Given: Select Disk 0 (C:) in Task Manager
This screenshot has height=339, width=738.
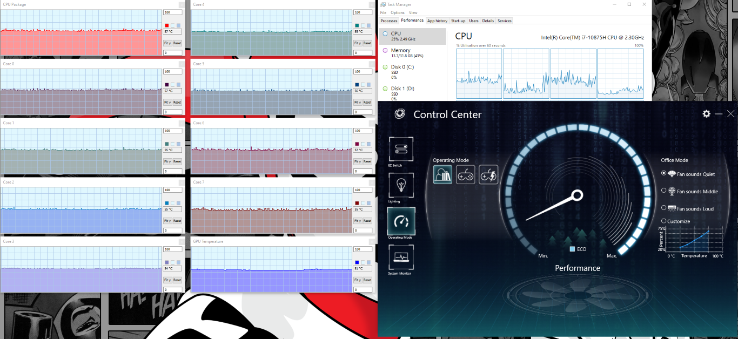Looking at the screenshot, I should pos(413,72).
